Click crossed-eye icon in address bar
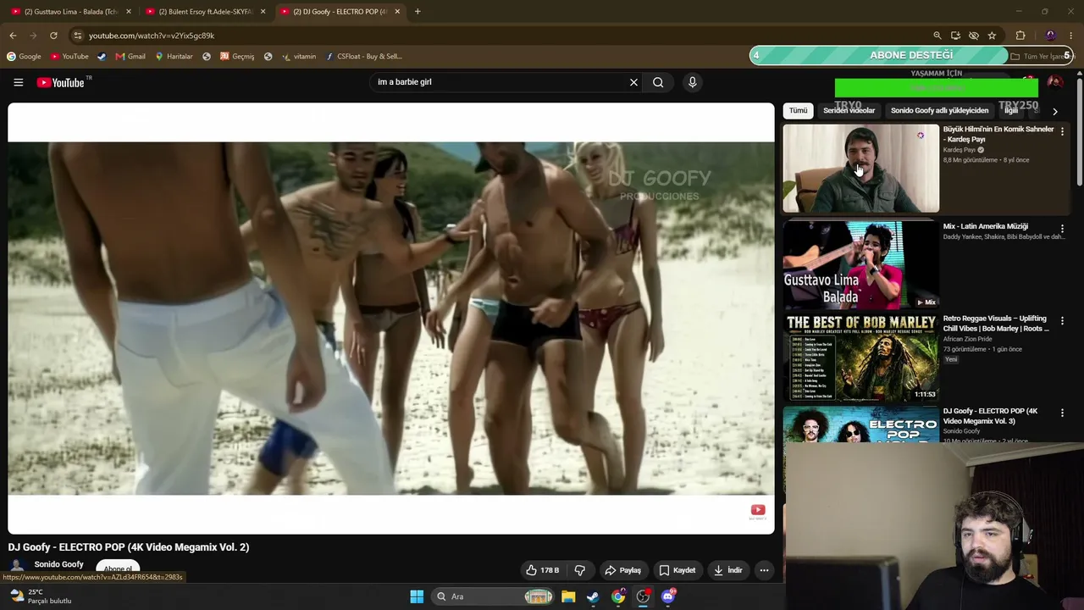 pyautogui.click(x=974, y=36)
